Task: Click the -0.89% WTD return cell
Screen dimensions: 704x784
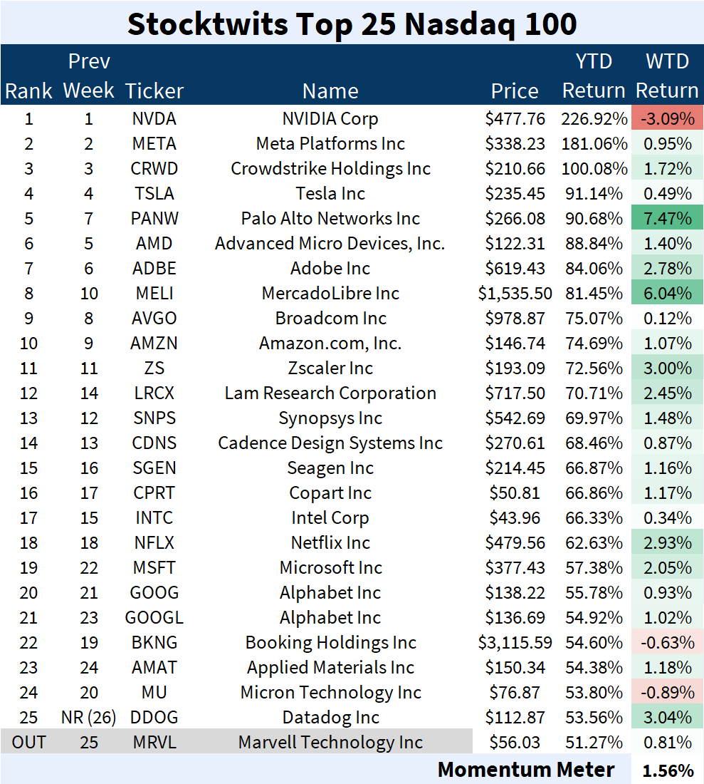Action: click(x=668, y=693)
